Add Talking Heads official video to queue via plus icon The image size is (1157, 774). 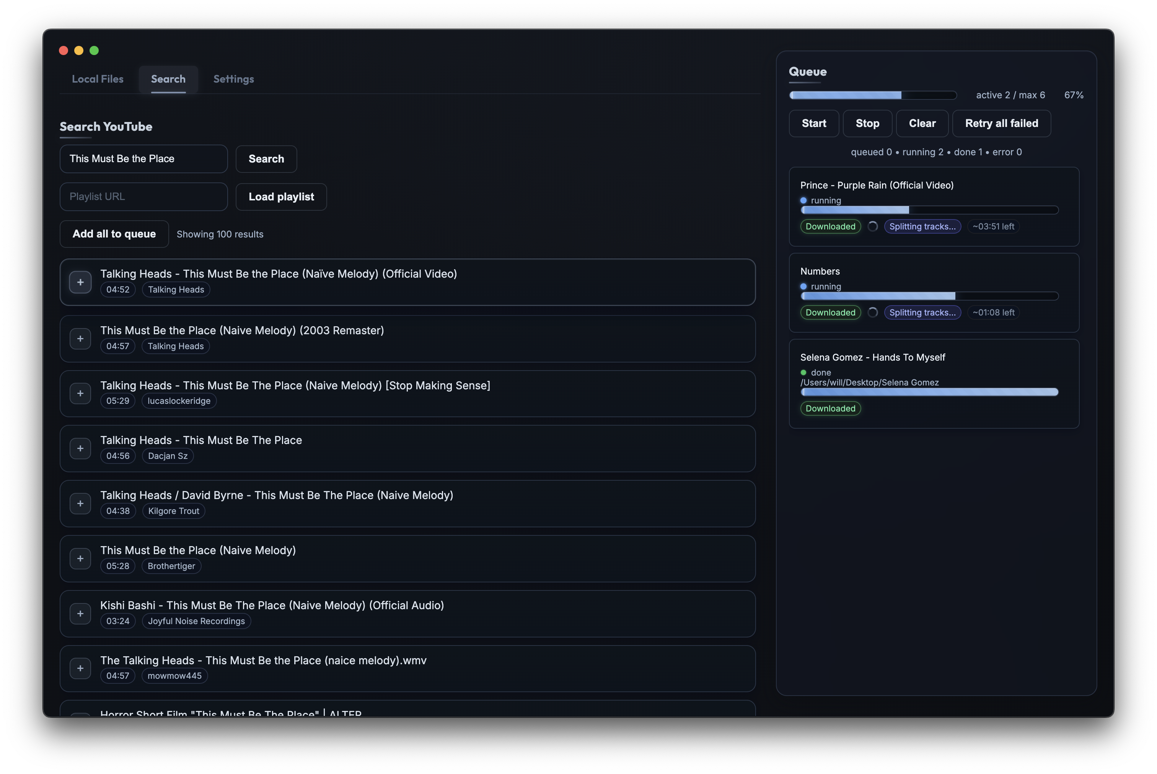(80, 282)
